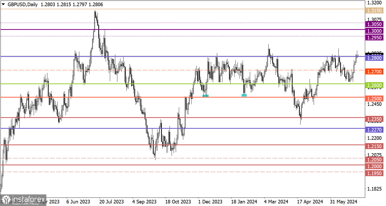
Task: Click the 6 Jun 2023 date label
Action: click(x=78, y=202)
